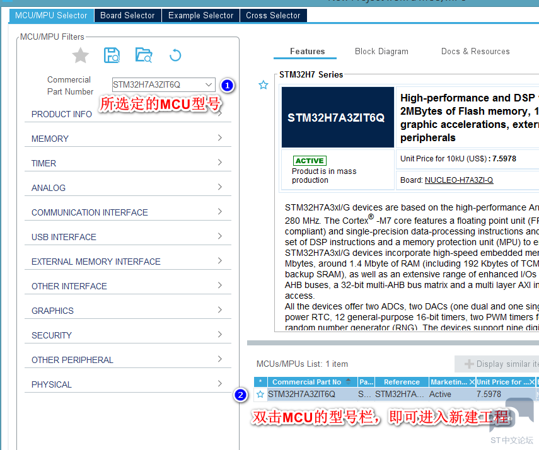Remove the Marketing Status column via X
539x450 pixels.
472,382
